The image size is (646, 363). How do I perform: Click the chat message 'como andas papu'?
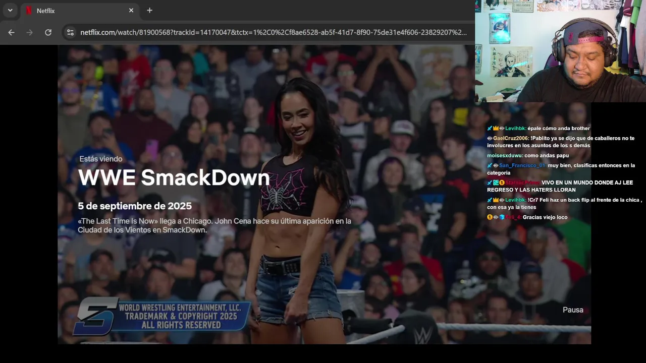tap(546, 155)
